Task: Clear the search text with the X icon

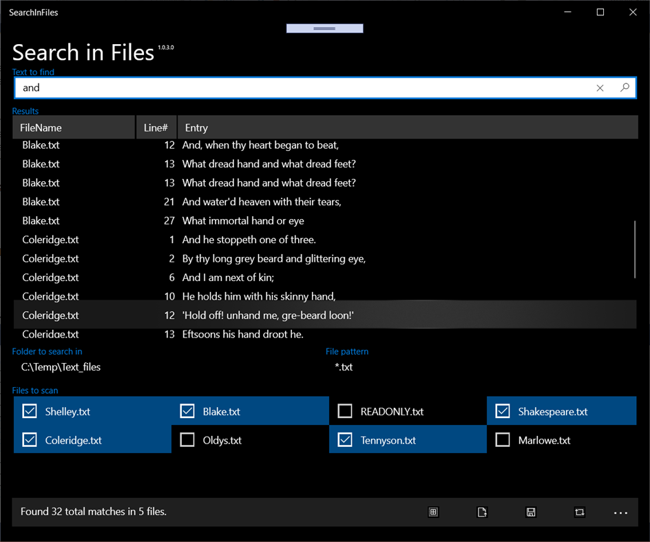Action: pos(600,87)
